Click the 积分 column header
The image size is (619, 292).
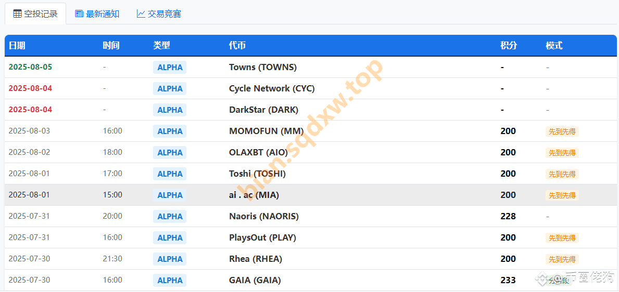pyautogui.click(x=509, y=46)
